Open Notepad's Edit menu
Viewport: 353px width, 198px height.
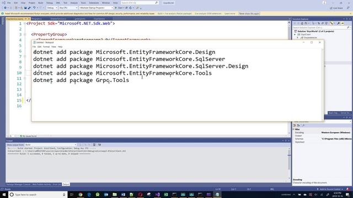tap(39, 47)
